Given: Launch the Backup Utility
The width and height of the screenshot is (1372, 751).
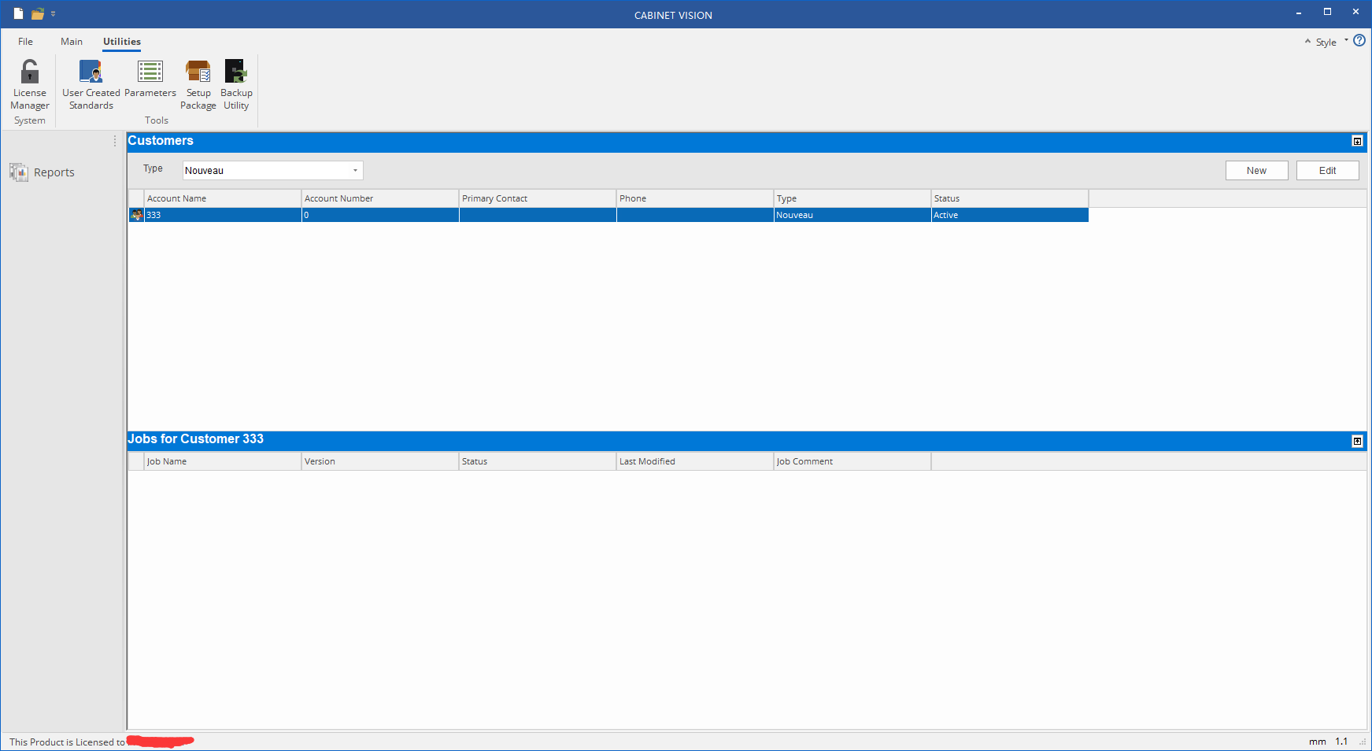Looking at the screenshot, I should pos(236,85).
